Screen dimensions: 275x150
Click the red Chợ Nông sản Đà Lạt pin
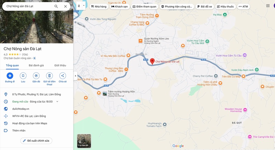pos(152,61)
